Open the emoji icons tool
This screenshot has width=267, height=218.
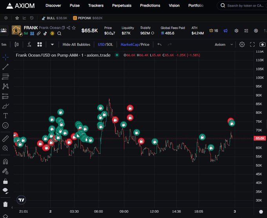(5, 125)
